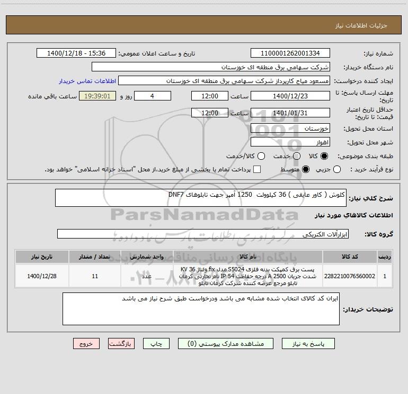Click the شماره نیاز field 1100001262001334
This screenshot has height=394, width=408.
290,53
